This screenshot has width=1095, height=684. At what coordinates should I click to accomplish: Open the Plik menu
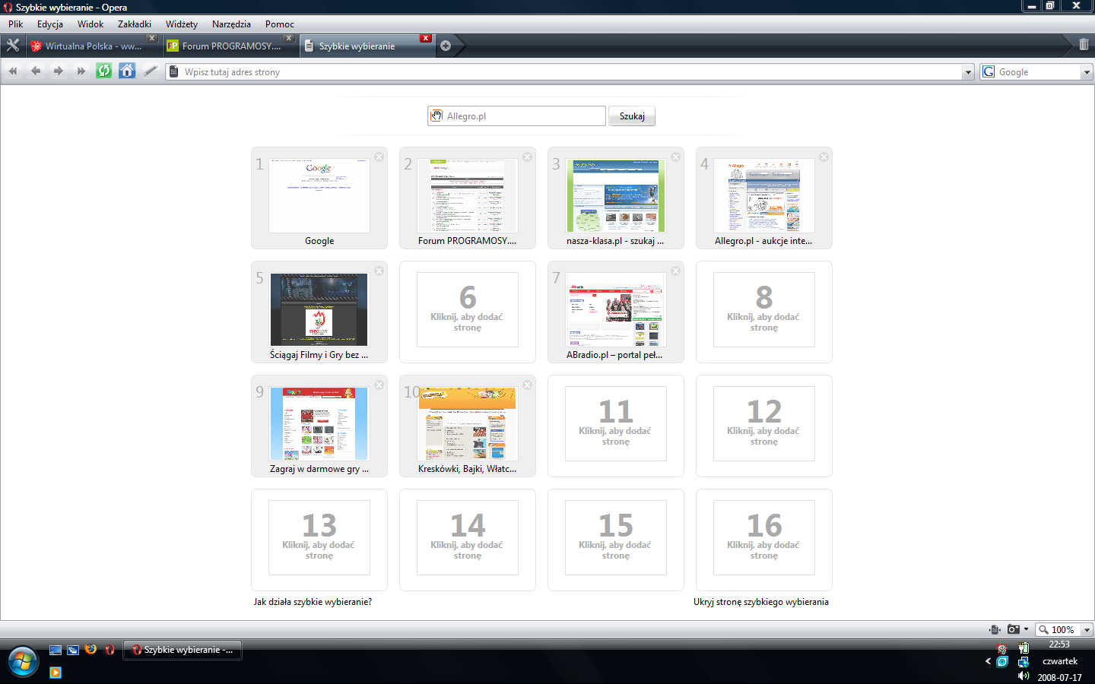16,24
